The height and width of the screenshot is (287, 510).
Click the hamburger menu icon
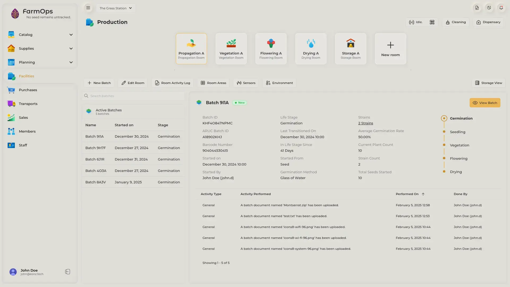point(88,8)
